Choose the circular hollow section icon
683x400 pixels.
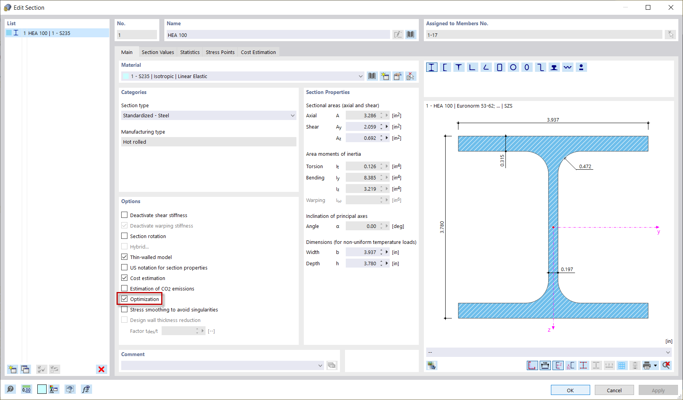click(513, 67)
